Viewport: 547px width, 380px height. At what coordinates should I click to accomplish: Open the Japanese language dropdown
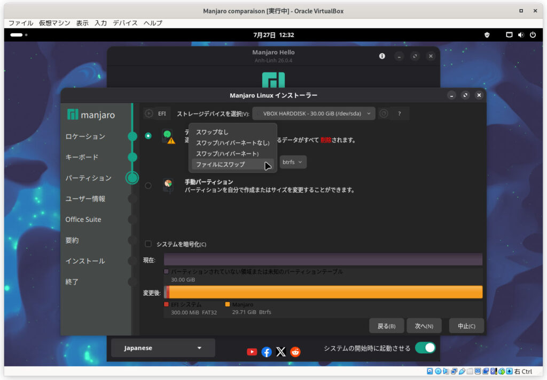163,348
